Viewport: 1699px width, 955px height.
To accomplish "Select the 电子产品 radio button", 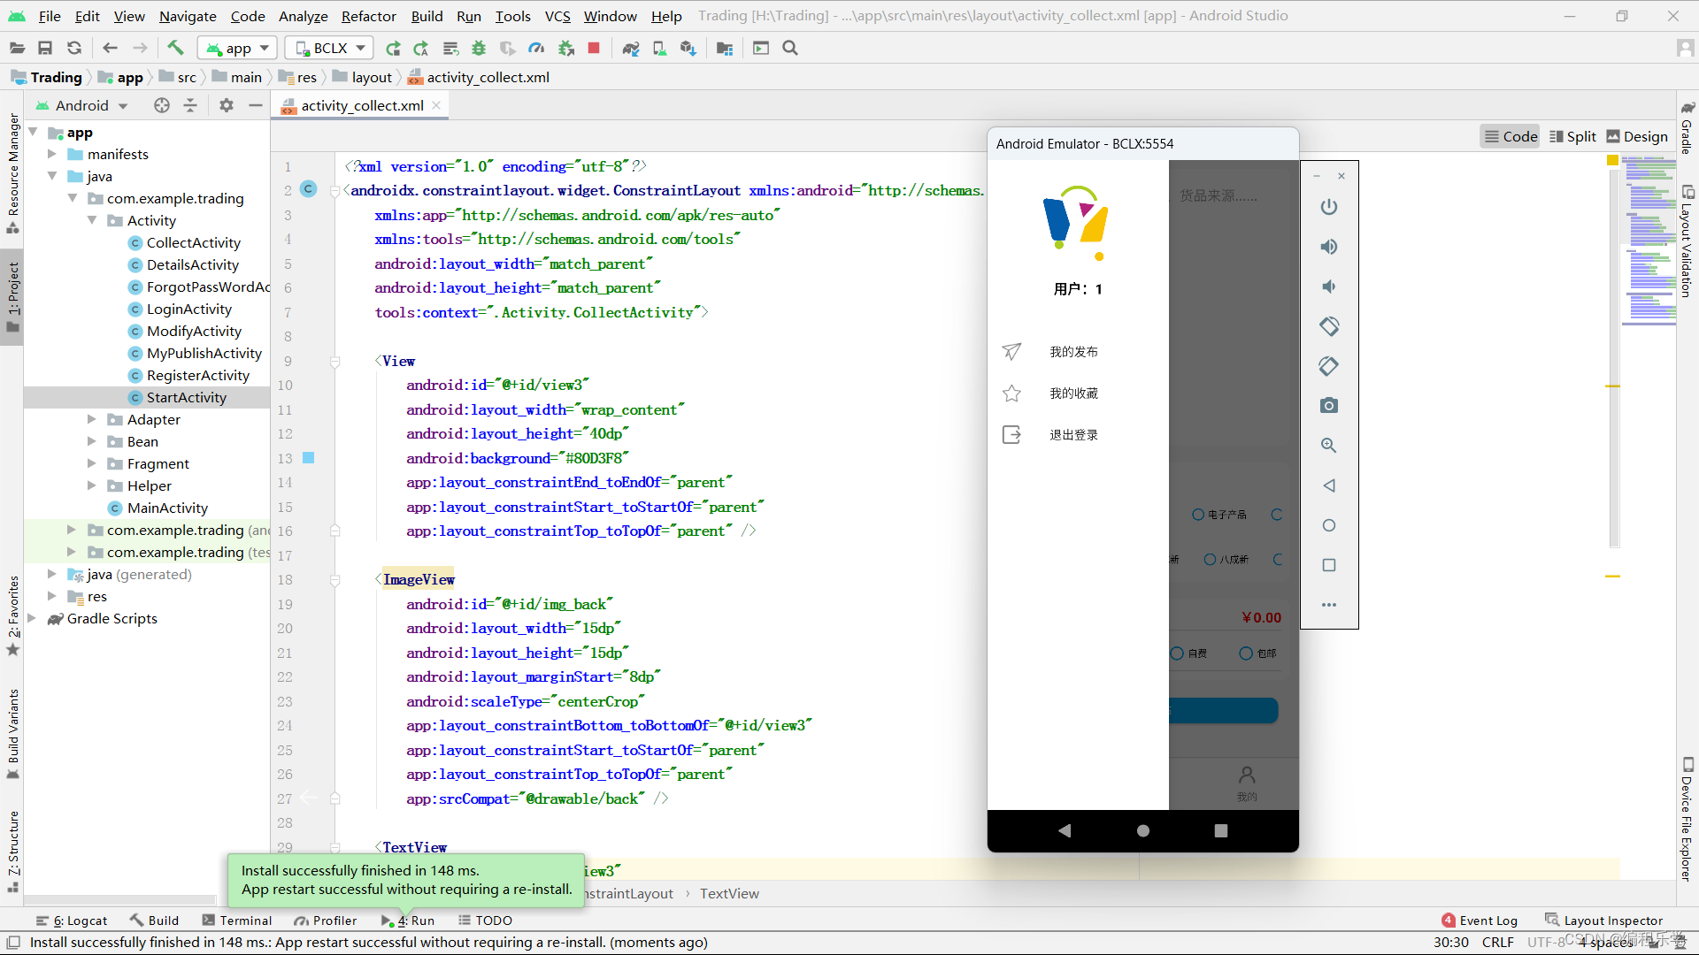I will coord(1198,515).
